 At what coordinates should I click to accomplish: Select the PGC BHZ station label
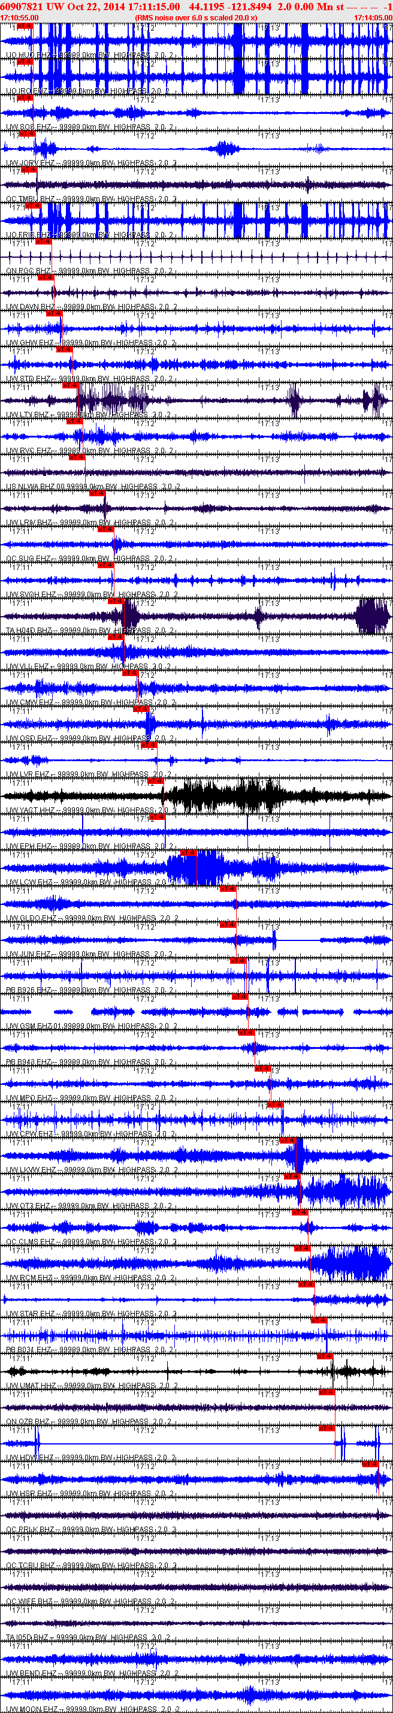[90, 271]
